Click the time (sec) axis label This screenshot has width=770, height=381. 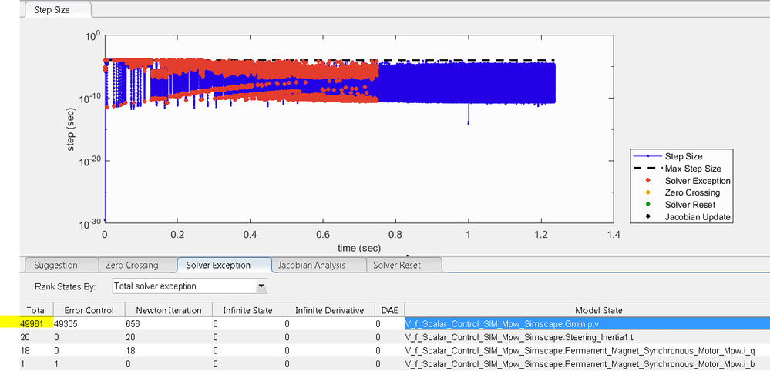(358, 248)
